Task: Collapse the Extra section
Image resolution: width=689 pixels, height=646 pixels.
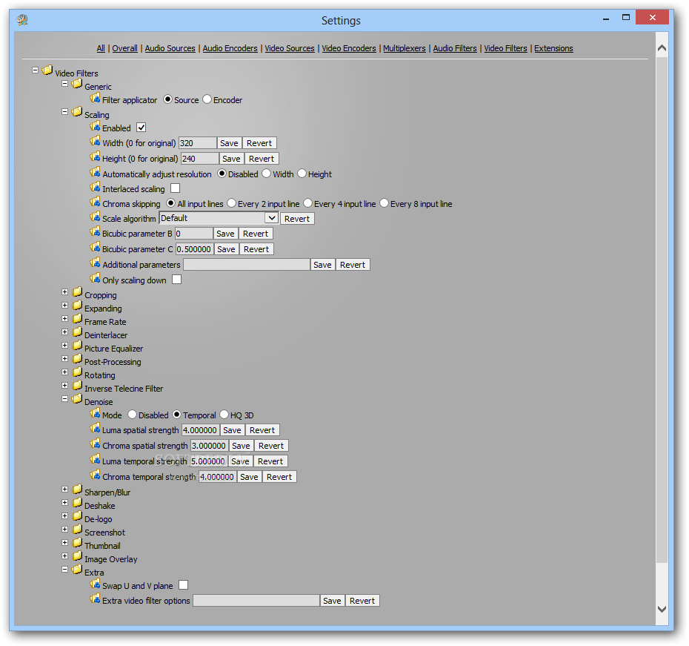Action: point(64,569)
